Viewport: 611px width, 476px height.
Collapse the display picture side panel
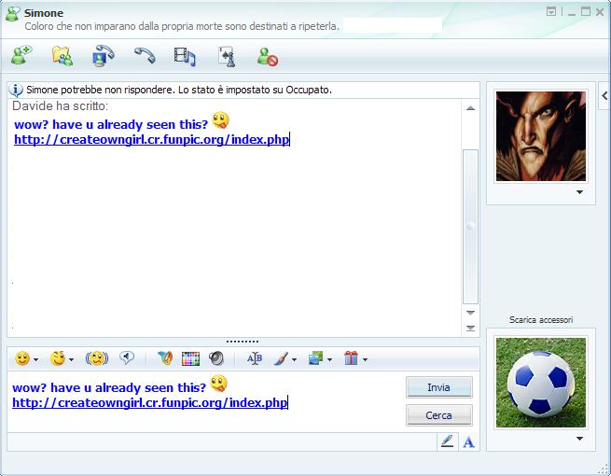[x=604, y=95]
